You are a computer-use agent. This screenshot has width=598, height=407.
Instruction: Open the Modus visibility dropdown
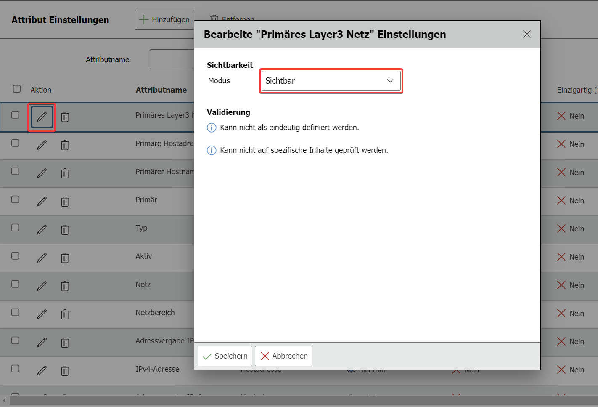pyautogui.click(x=331, y=81)
